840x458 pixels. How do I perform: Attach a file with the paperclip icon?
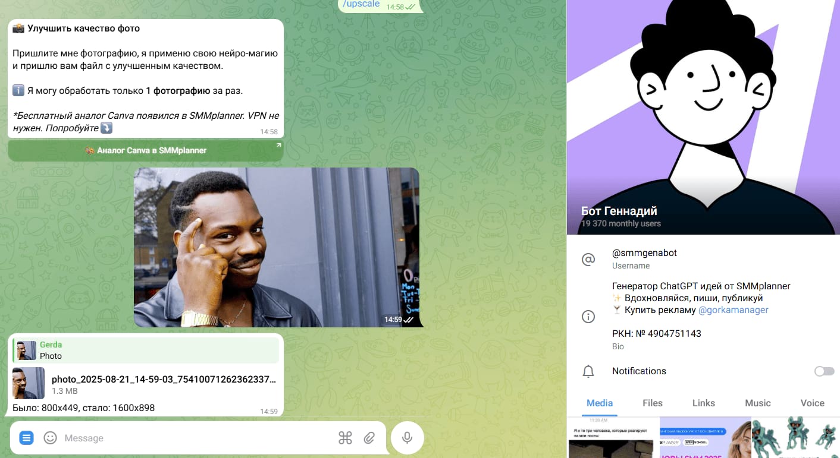pos(369,438)
